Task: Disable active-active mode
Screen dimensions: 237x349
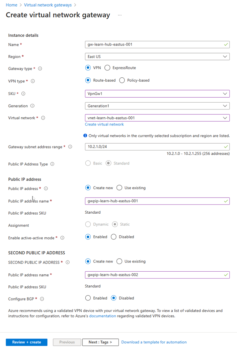Action: [114, 237]
